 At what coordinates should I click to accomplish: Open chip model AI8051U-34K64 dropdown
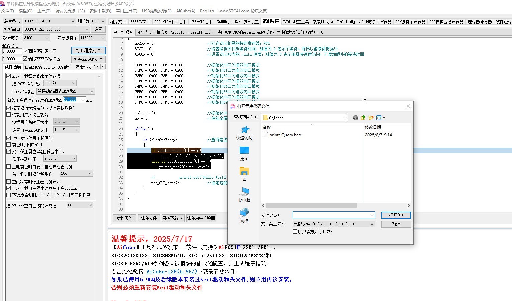point(50,21)
